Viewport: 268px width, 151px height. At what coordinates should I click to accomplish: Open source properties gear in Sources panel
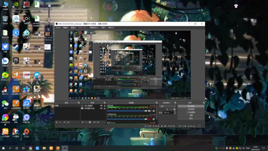(x=90, y=122)
